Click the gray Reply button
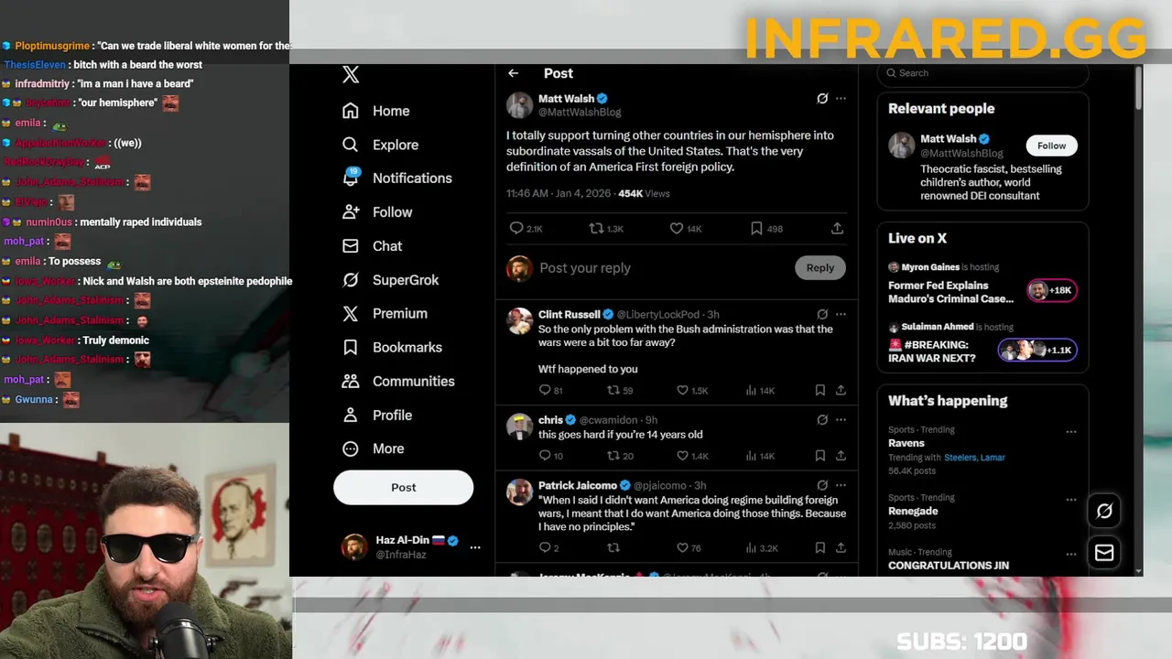The height and width of the screenshot is (659, 1172). 820,268
